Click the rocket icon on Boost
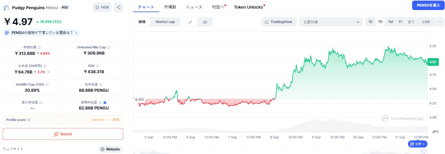This screenshot has height=154, width=445. tap(56, 134)
